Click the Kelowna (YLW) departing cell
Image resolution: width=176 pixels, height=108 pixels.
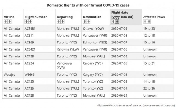point(68,49)
